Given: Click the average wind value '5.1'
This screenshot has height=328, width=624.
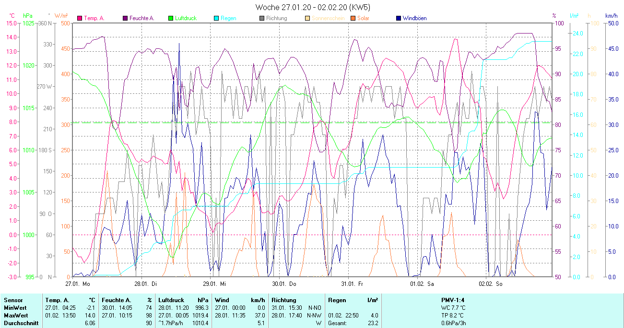Looking at the screenshot, I should click(261, 323).
